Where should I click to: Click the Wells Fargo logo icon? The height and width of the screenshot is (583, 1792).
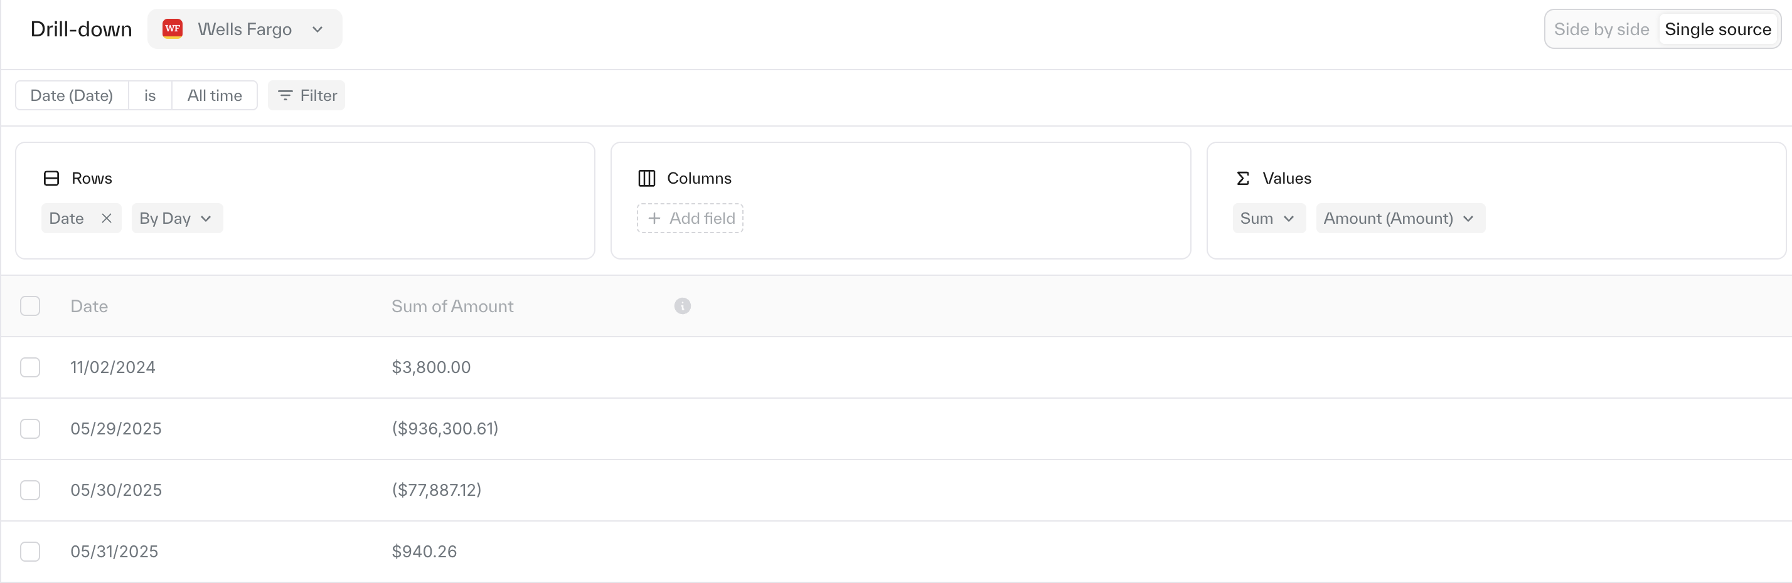point(173,28)
